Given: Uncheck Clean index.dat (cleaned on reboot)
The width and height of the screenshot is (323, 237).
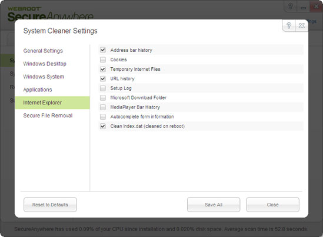Looking at the screenshot, I should pyautogui.click(x=103, y=126).
